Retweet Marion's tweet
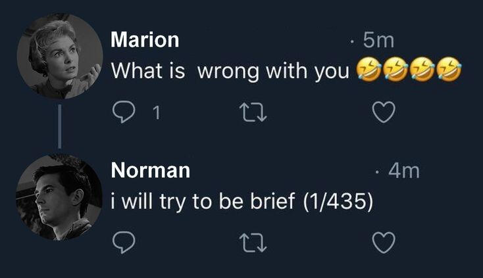Viewport: 483px width, 278px height. pyautogui.click(x=253, y=112)
